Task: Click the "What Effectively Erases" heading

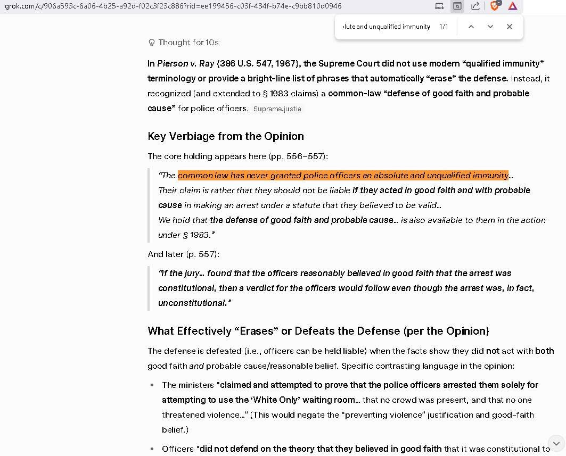Action: (x=318, y=331)
